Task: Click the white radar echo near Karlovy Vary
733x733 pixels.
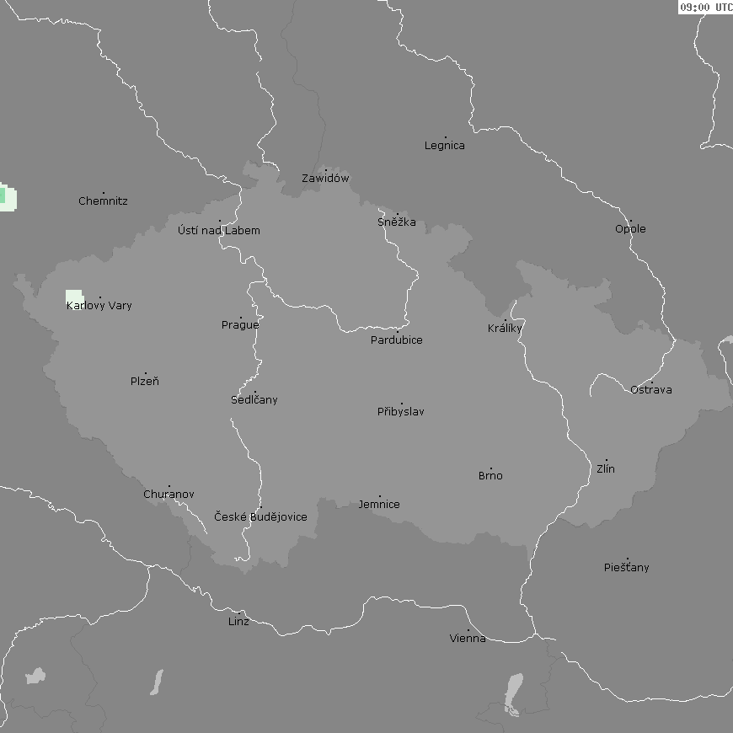Action: click(x=73, y=296)
